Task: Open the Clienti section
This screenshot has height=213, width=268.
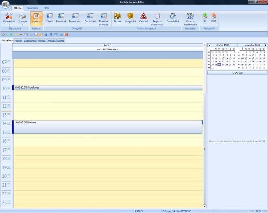Action: 49,18
